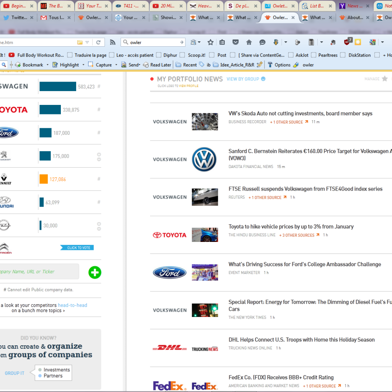Expand the Diigo Capture dropdown arrow
The image size is (392, 392).
coord(116,65)
